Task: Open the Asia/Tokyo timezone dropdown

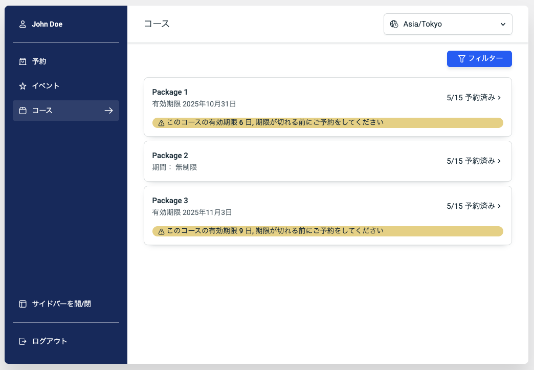Action: [x=448, y=24]
